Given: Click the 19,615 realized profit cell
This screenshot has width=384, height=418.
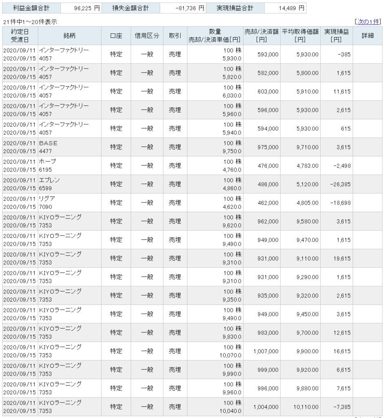Looking at the screenshot, I should click(337, 258).
